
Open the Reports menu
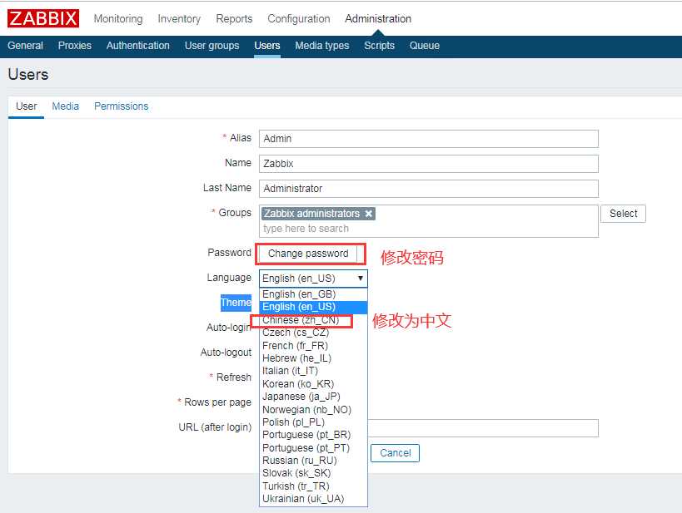(x=234, y=18)
